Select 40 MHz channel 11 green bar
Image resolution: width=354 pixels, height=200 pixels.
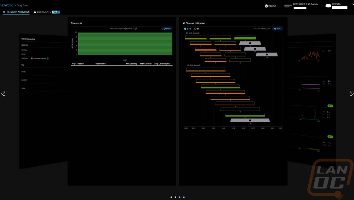[245, 114]
